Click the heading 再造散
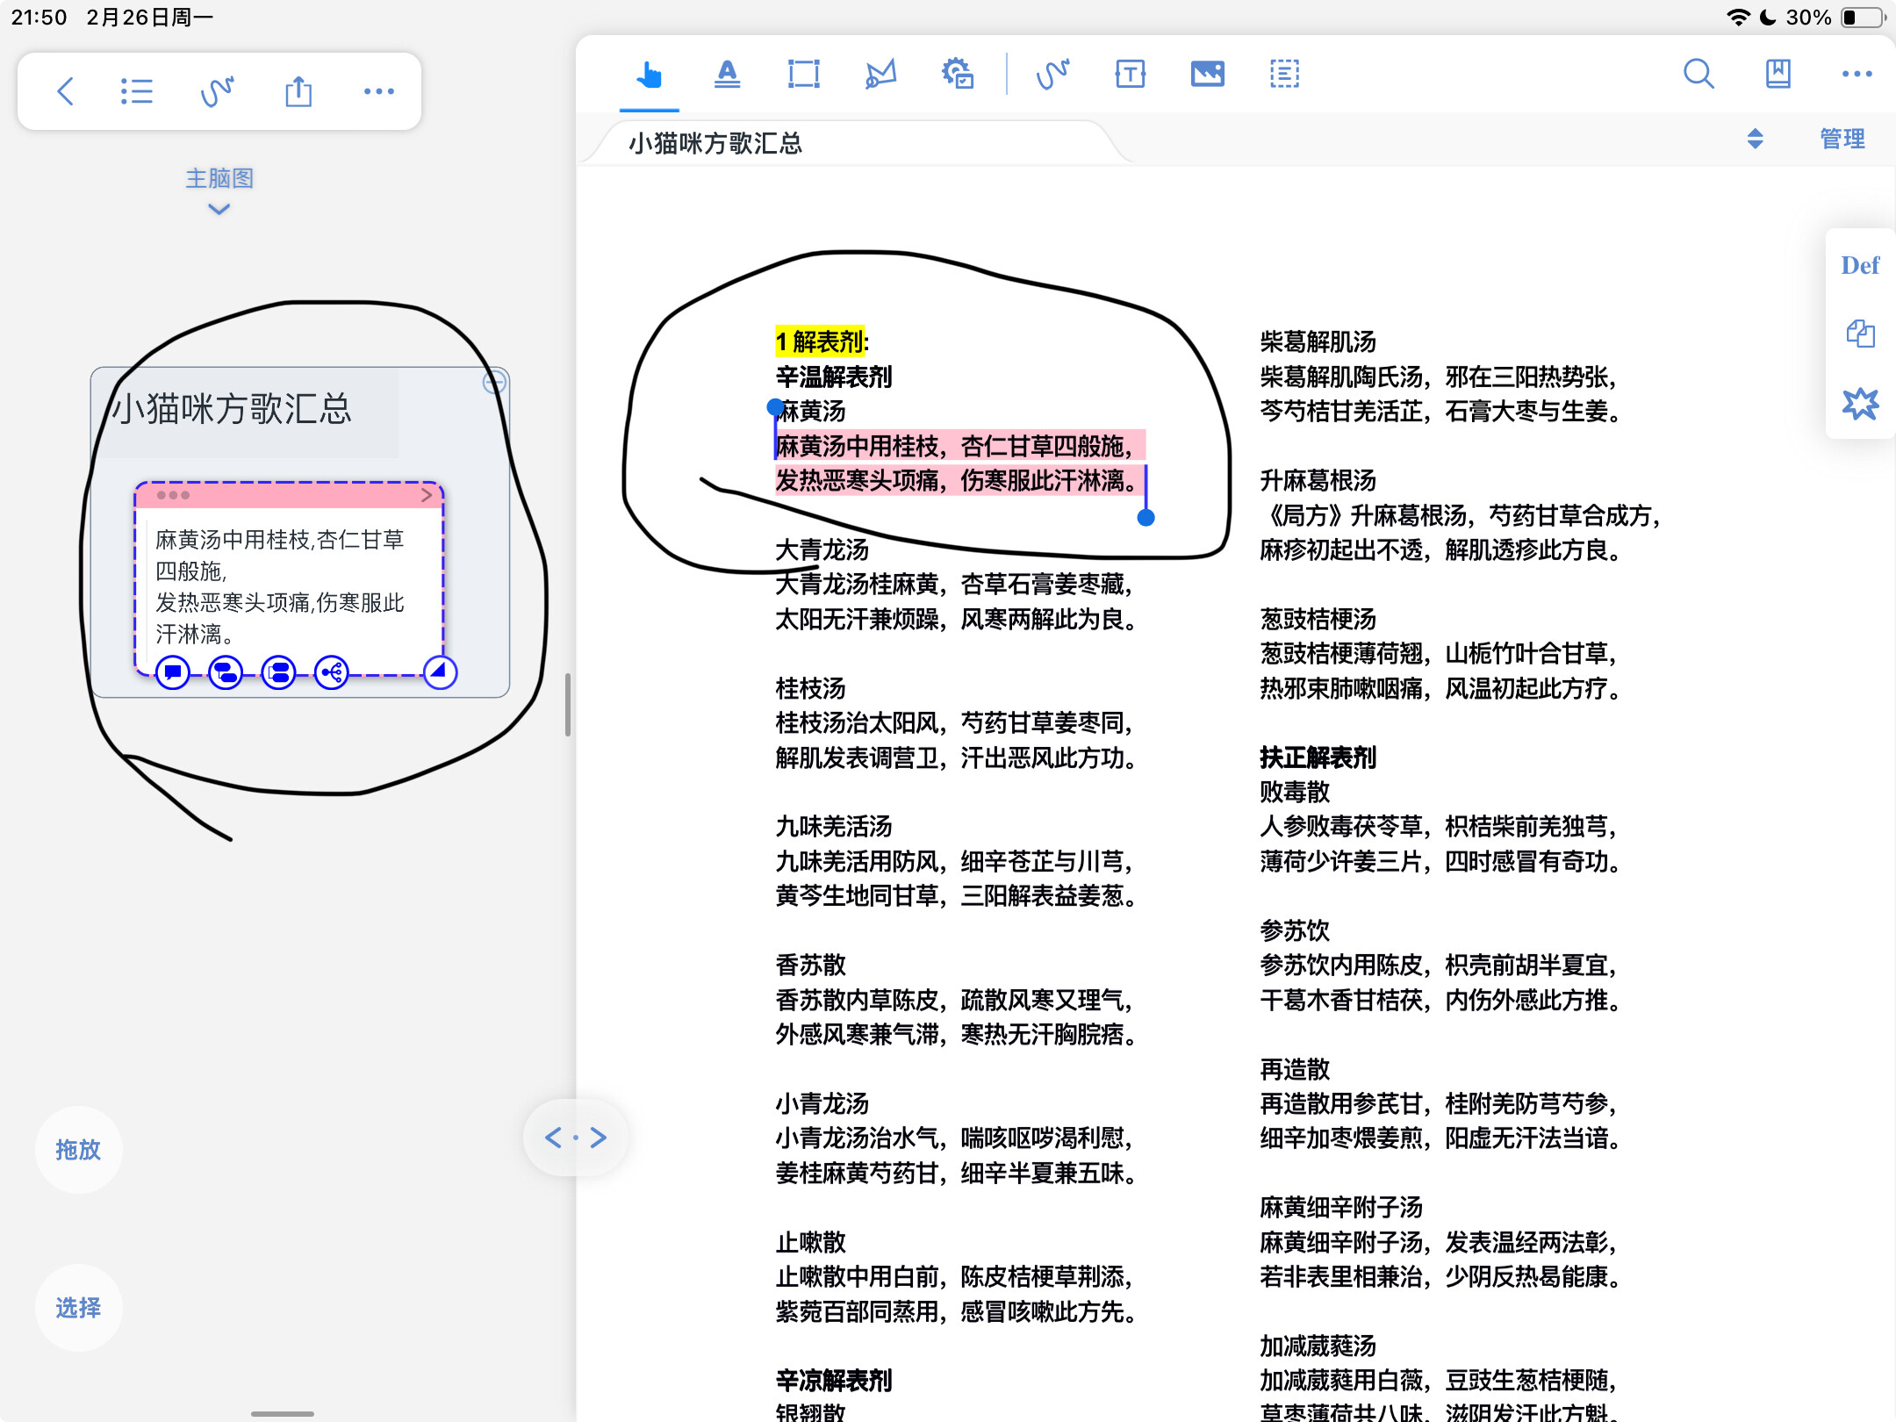 [1295, 1069]
